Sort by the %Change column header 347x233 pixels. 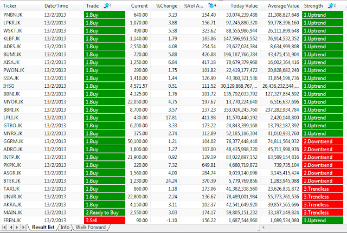pos(165,6)
